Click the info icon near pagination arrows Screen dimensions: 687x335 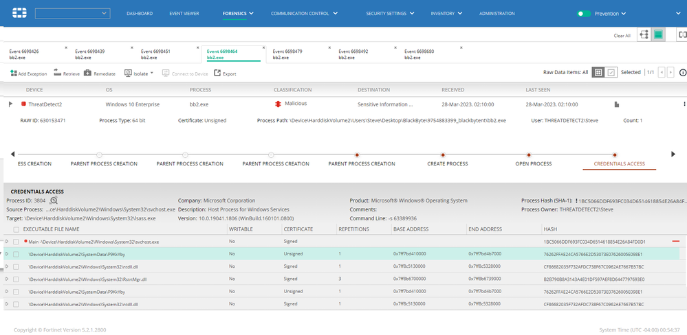point(682,72)
